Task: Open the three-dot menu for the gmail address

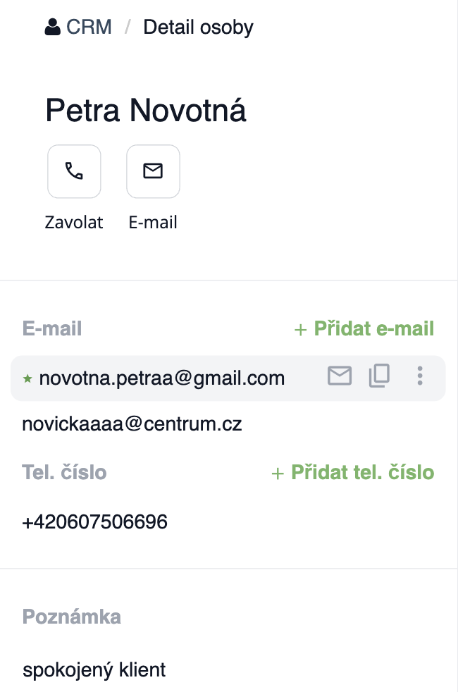Action: tap(420, 376)
